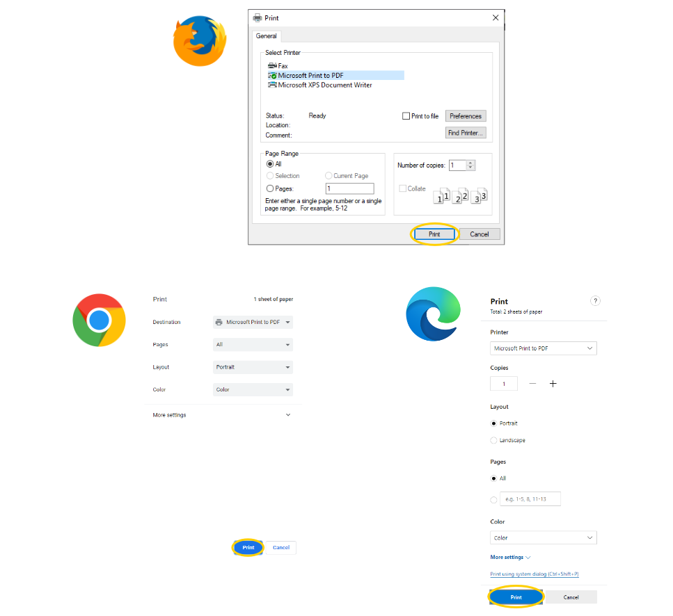Click Cancel in the Edge print panel
673x616 pixels.
click(x=571, y=597)
